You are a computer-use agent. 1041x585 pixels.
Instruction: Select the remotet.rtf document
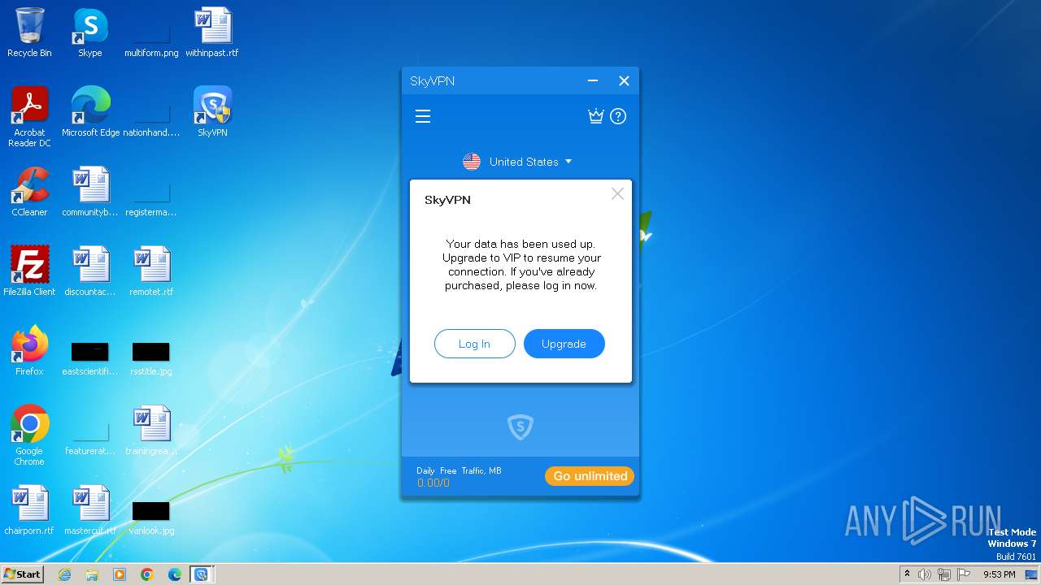tap(151, 271)
